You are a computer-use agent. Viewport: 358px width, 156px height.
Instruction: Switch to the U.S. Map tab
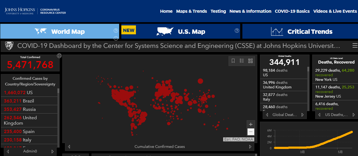[x=181, y=31]
